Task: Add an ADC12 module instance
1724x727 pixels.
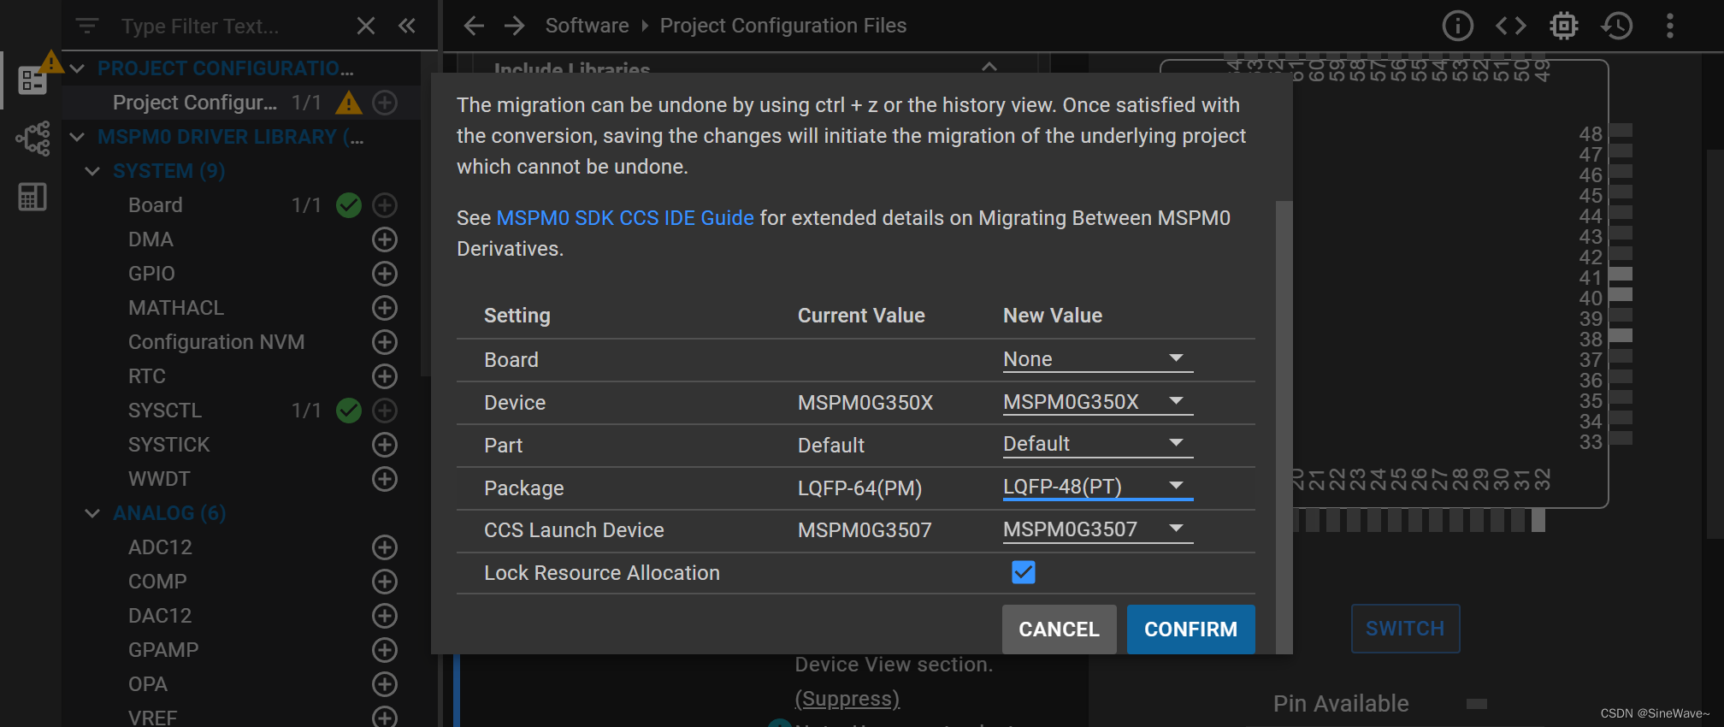Action: coord(385,547)
